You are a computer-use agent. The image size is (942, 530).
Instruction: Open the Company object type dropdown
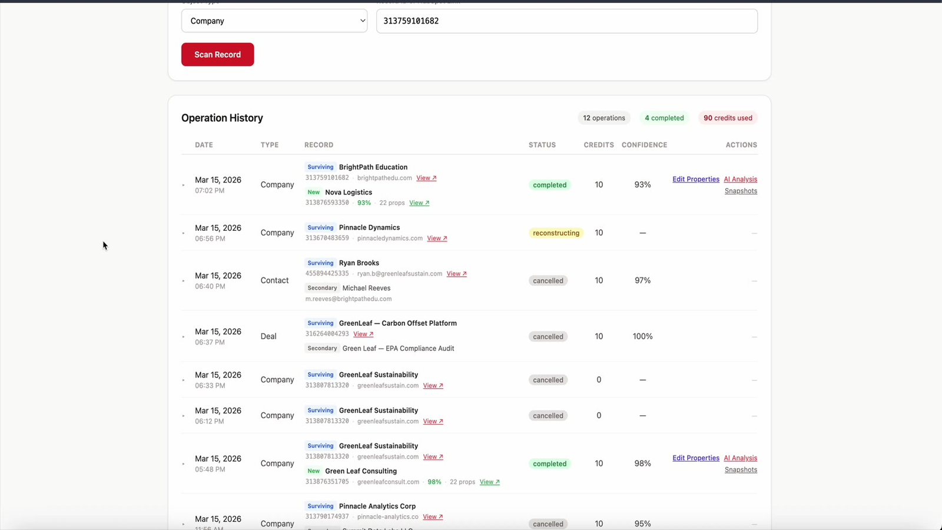pos(274,21)
